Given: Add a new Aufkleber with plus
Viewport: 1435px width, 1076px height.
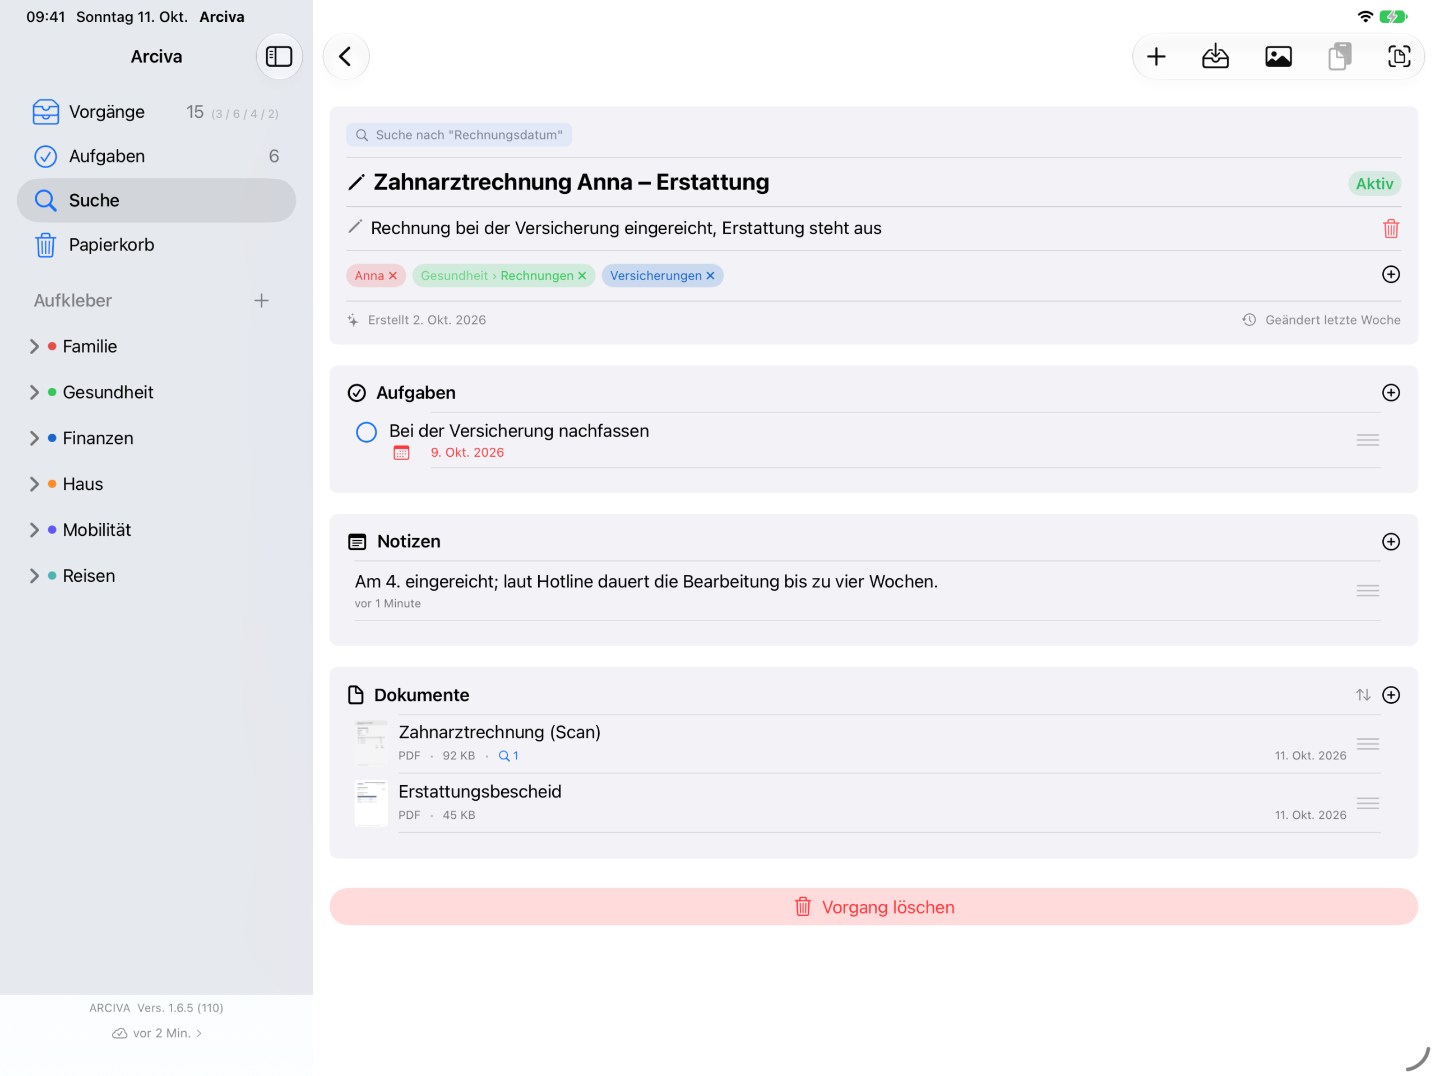Looking at the screenshot, I should click(261, 300).
